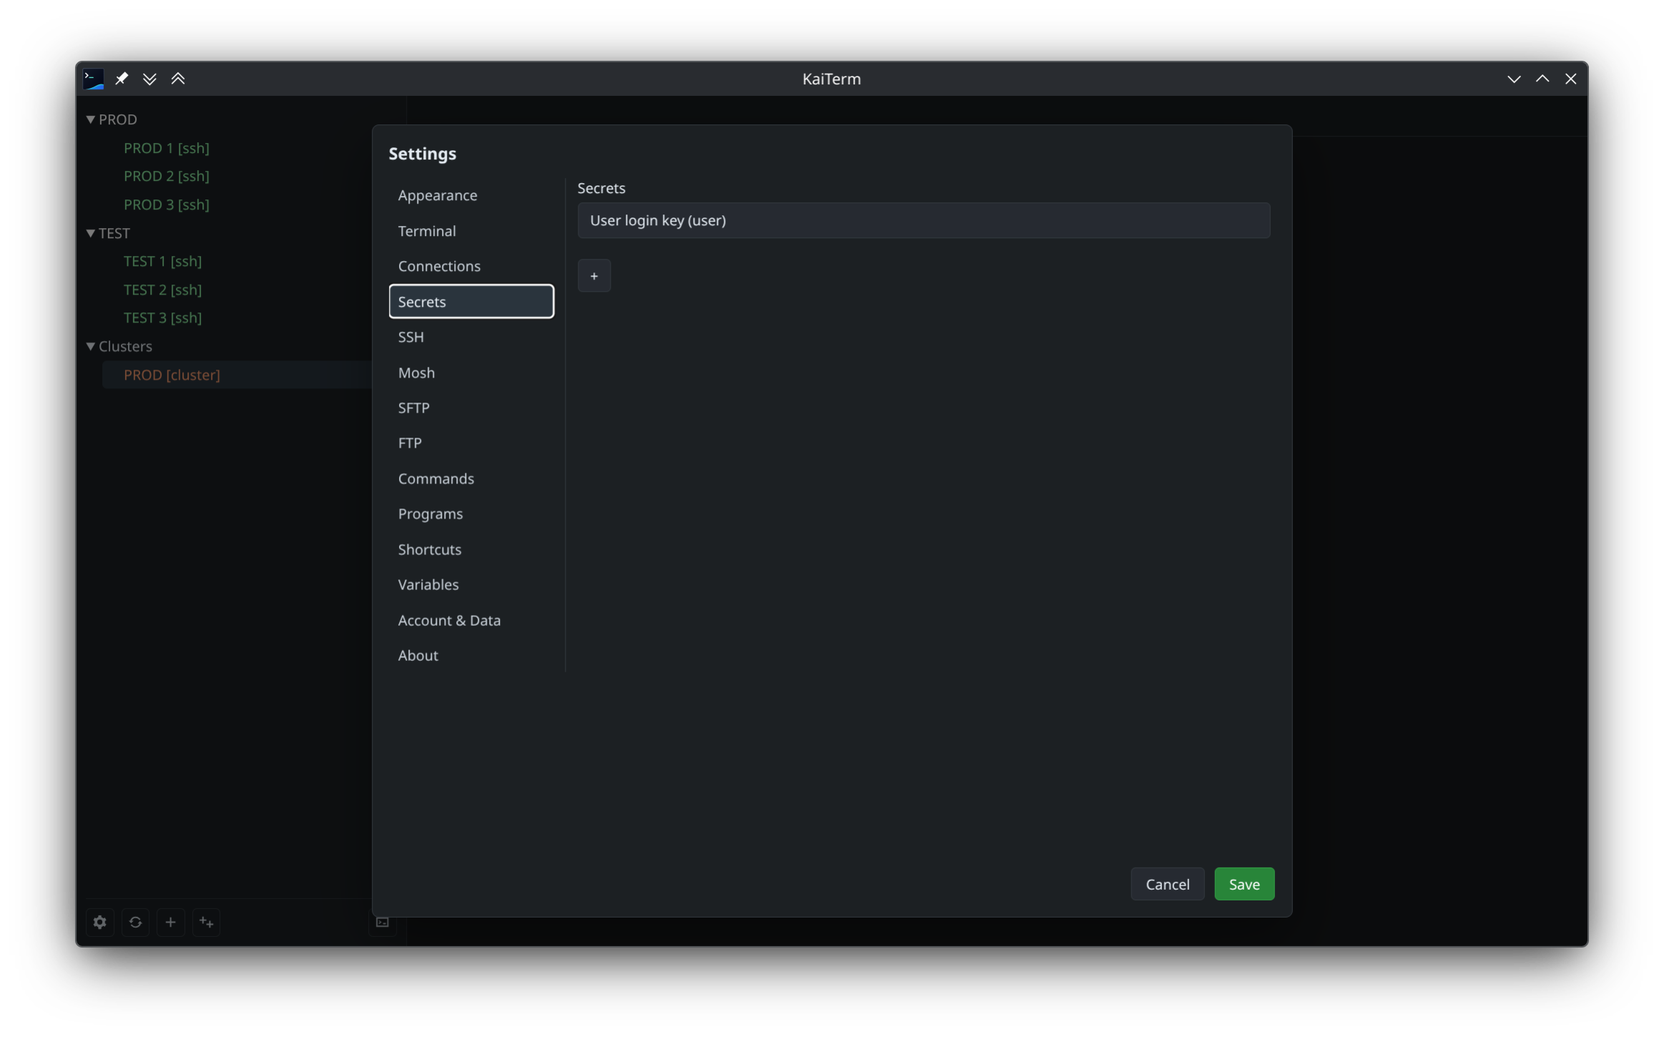Click the Cancel button
Viewport: 1664px width, 1037px height.
point(1167,884)
